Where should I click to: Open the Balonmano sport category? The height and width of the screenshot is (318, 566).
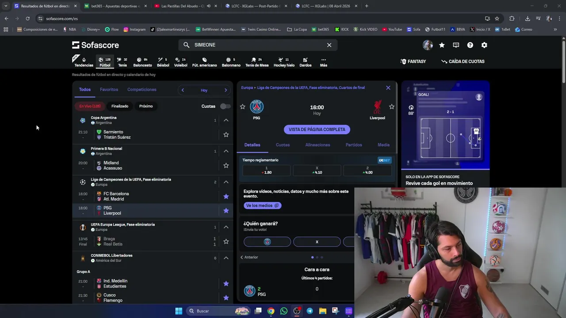(x=231, y=62)
